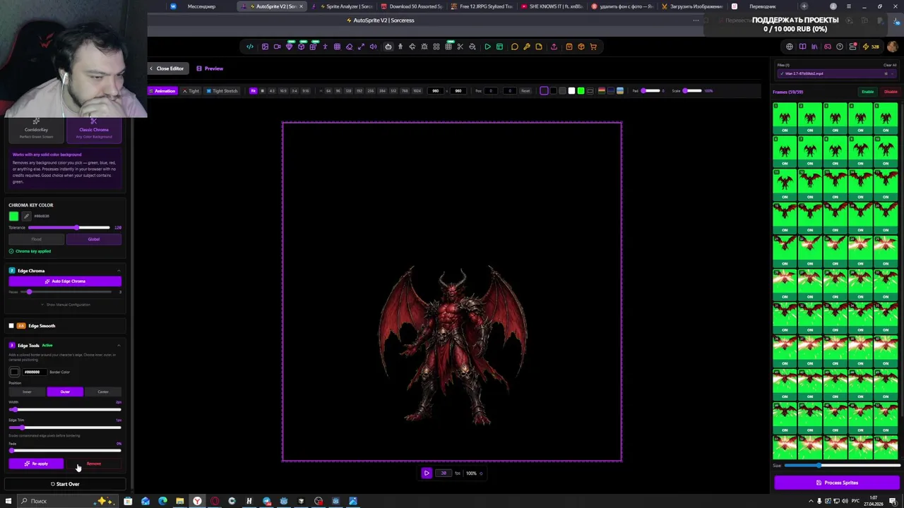Click Clear All in the Files panel

pyautogui.click(x=890, y=65)
